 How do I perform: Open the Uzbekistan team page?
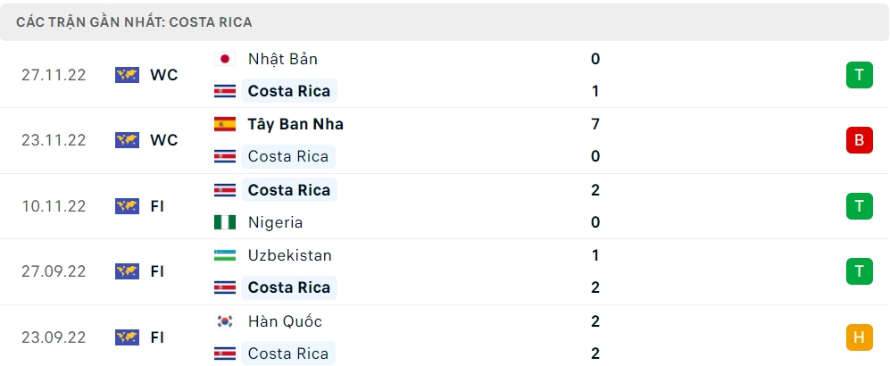click(289, 255)
